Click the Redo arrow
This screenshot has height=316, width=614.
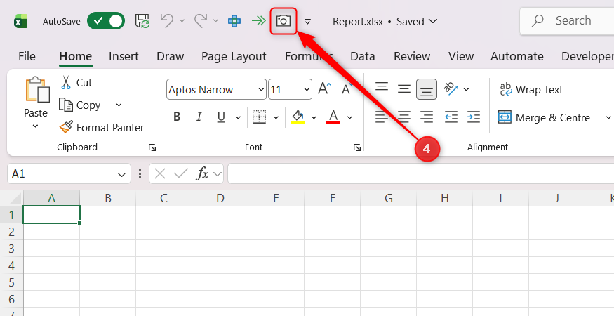201,21
